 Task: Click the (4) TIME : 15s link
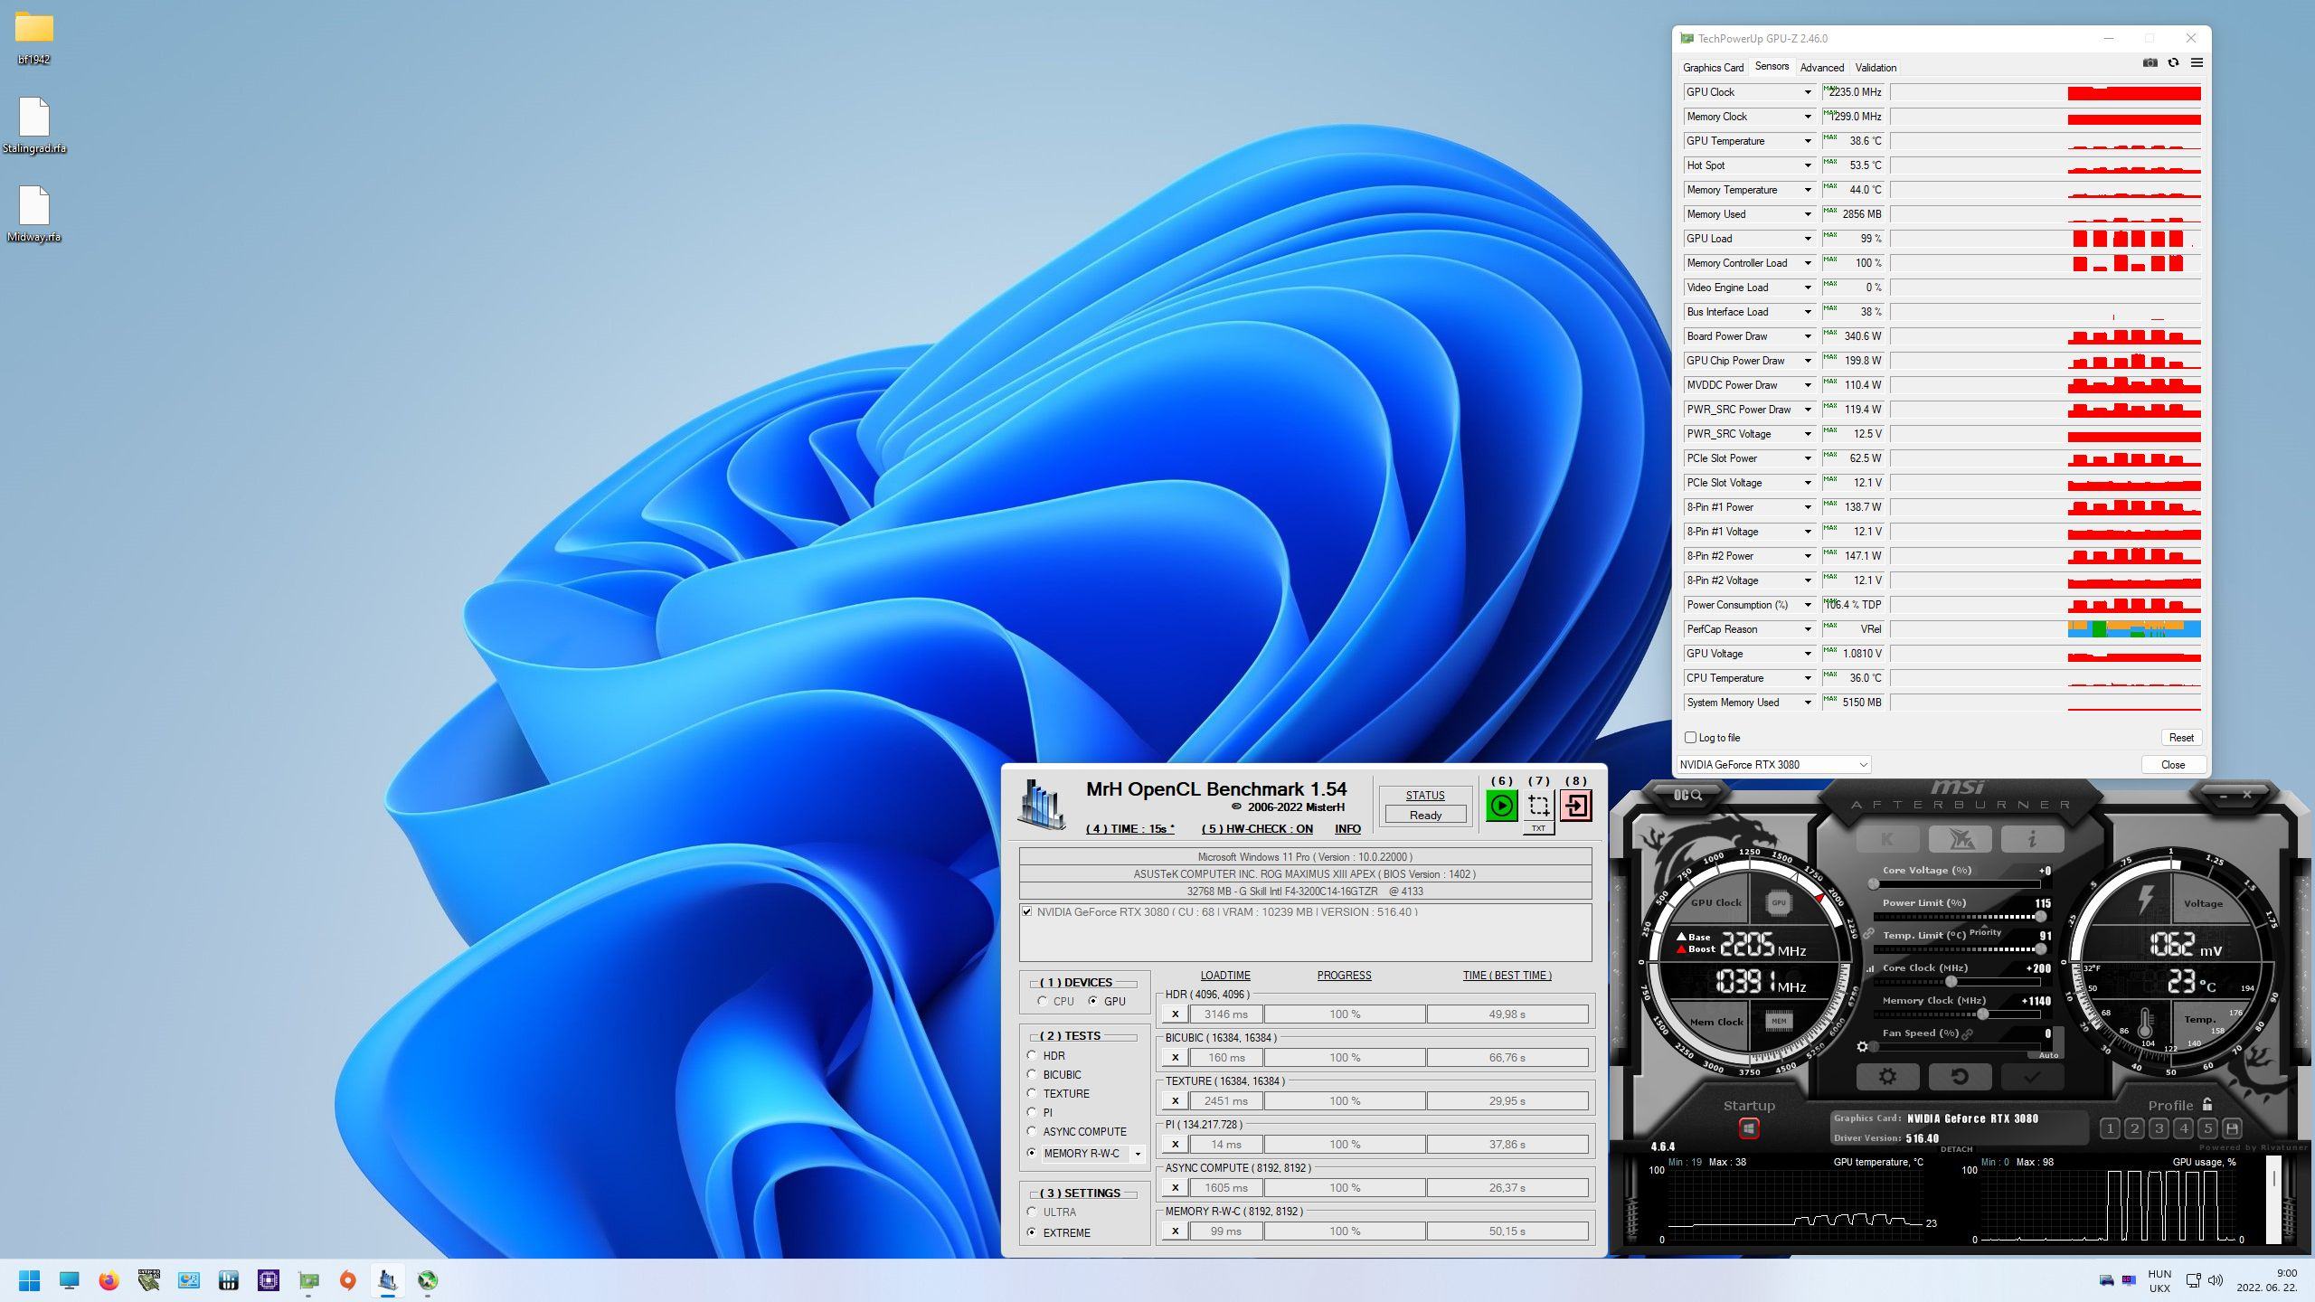(x=1129, y=828)
